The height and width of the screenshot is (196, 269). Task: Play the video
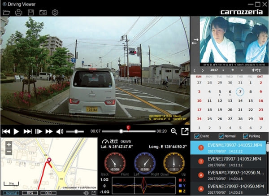point(16,131)
